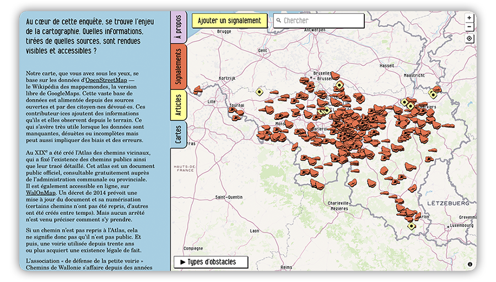Click the Chercher search field

click(x=319, y=20)
